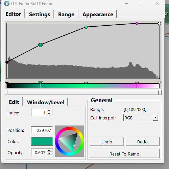Open the Col. Interpol. RGB dropdown
Screen dimensions: 169x169
pyautogui.click(x=155, y=118)
